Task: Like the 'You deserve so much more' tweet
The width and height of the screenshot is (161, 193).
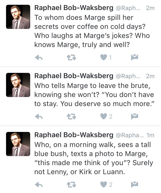Action: point(104,116)
